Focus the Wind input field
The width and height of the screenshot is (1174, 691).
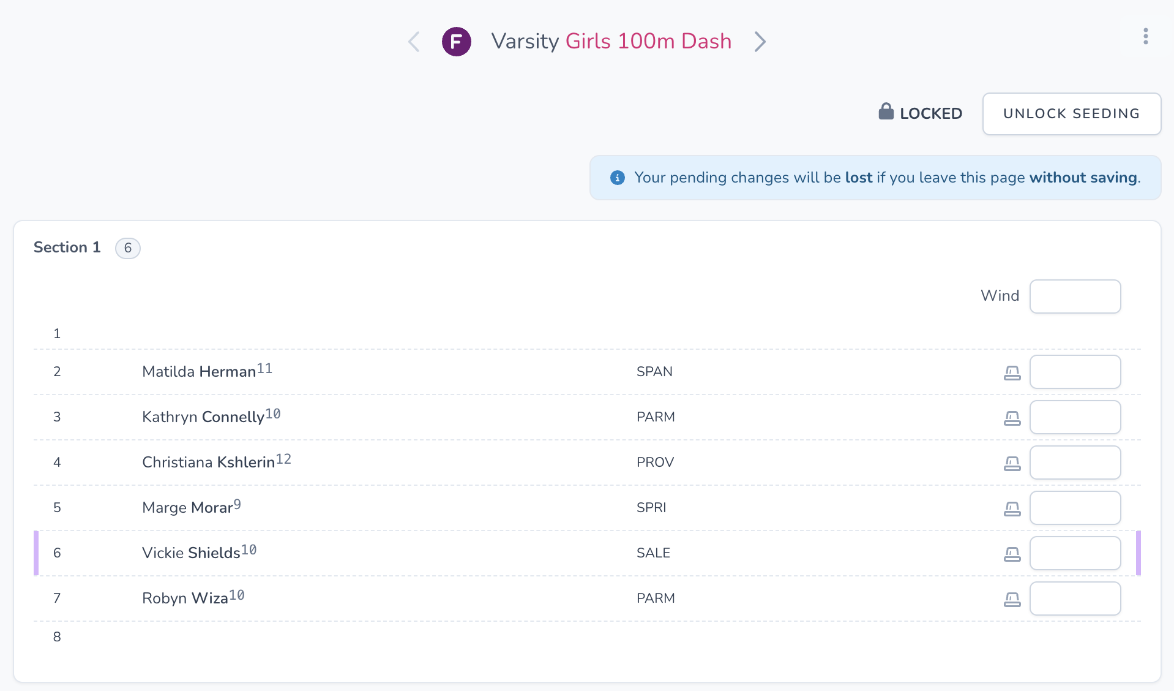pos(1075,296)
